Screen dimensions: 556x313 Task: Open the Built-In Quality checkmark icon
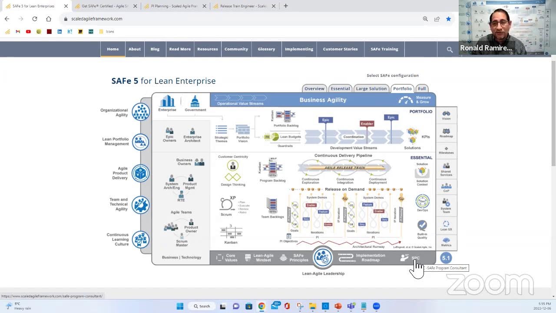(x=422, y=225)
